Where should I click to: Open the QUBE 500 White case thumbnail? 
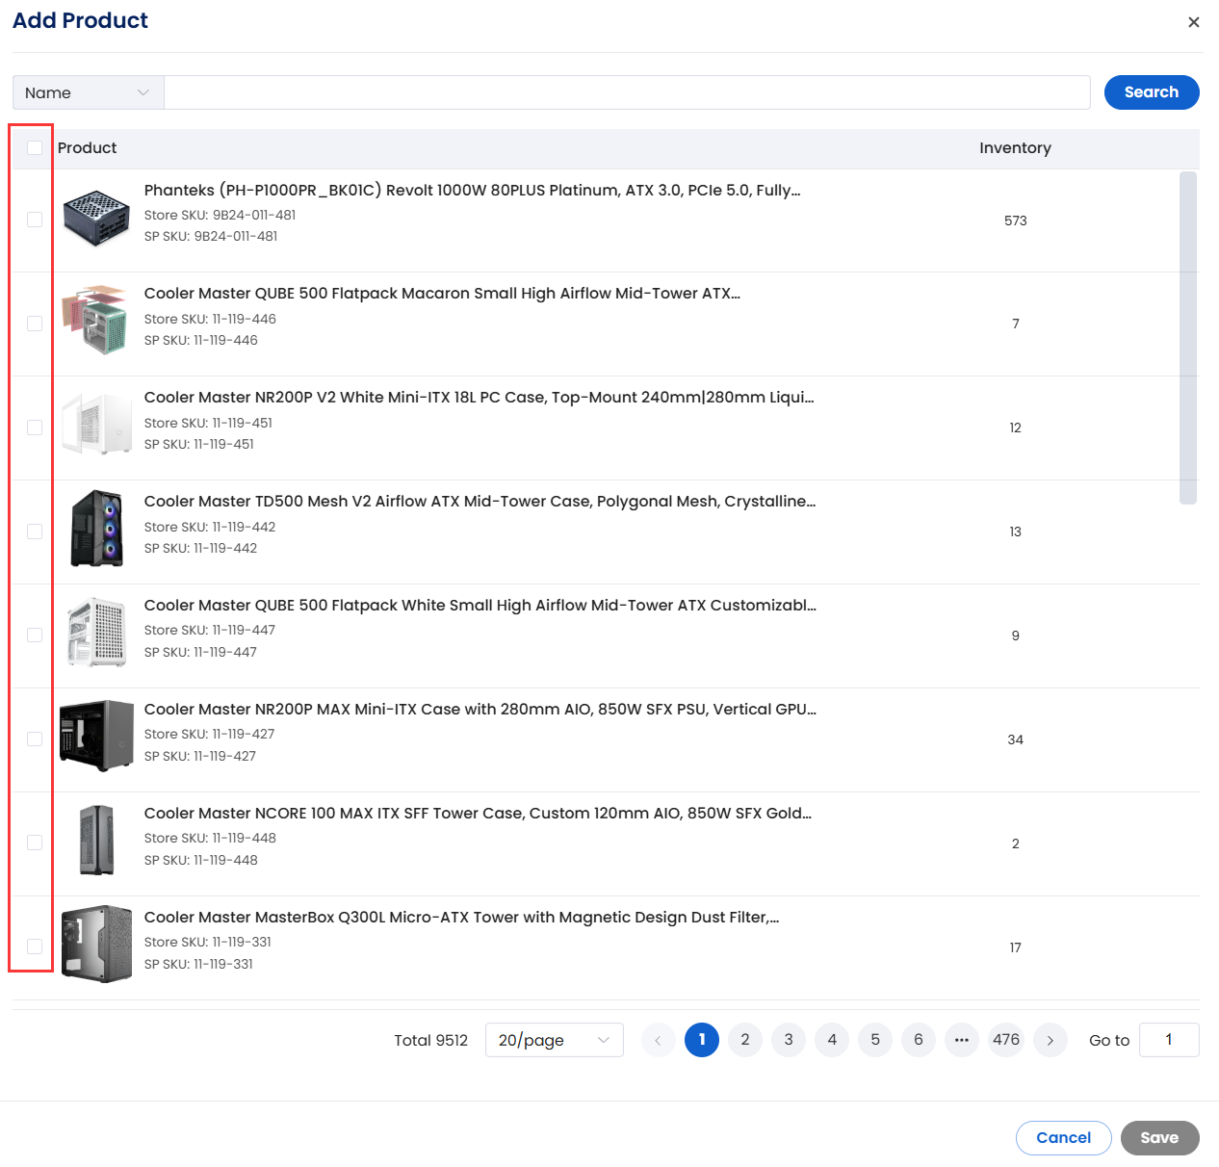(96, 632)
